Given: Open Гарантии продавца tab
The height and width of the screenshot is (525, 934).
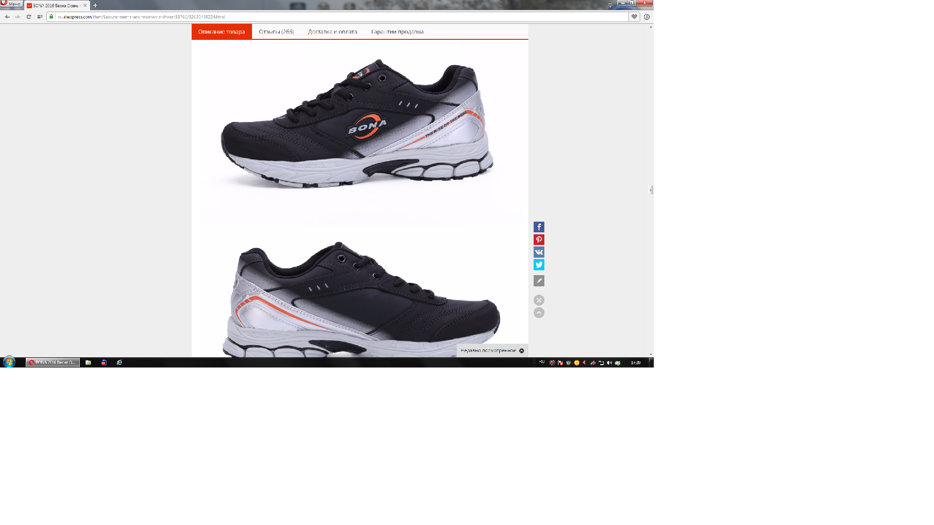Looking at the screenshot, I should tap(397, 32).
